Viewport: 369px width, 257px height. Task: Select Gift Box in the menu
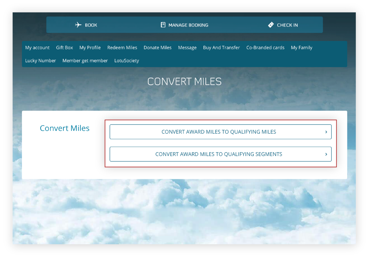[64, 47]
